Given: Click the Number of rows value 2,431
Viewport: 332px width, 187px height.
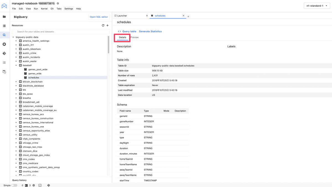Looking at the screenshot, I should pyautogui.click(x=155, y=76).
